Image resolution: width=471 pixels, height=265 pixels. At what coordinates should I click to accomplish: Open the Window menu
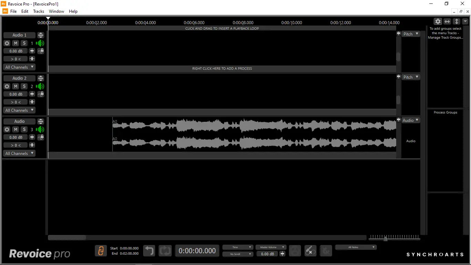[x=56, y=11]
